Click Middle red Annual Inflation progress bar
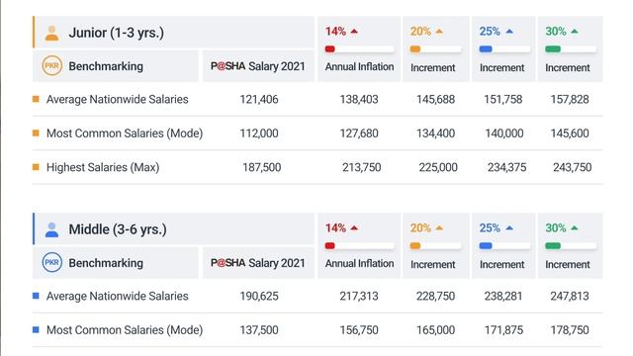Viewport: 633px width, 356px height. pos(359,246)
